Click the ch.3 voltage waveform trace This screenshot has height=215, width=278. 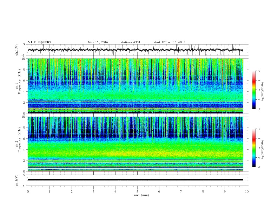coord(135,180)
